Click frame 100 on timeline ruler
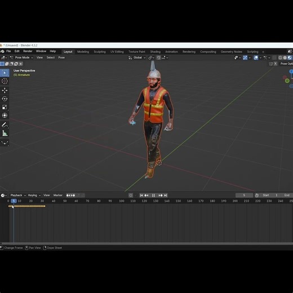 coord(122,201)
